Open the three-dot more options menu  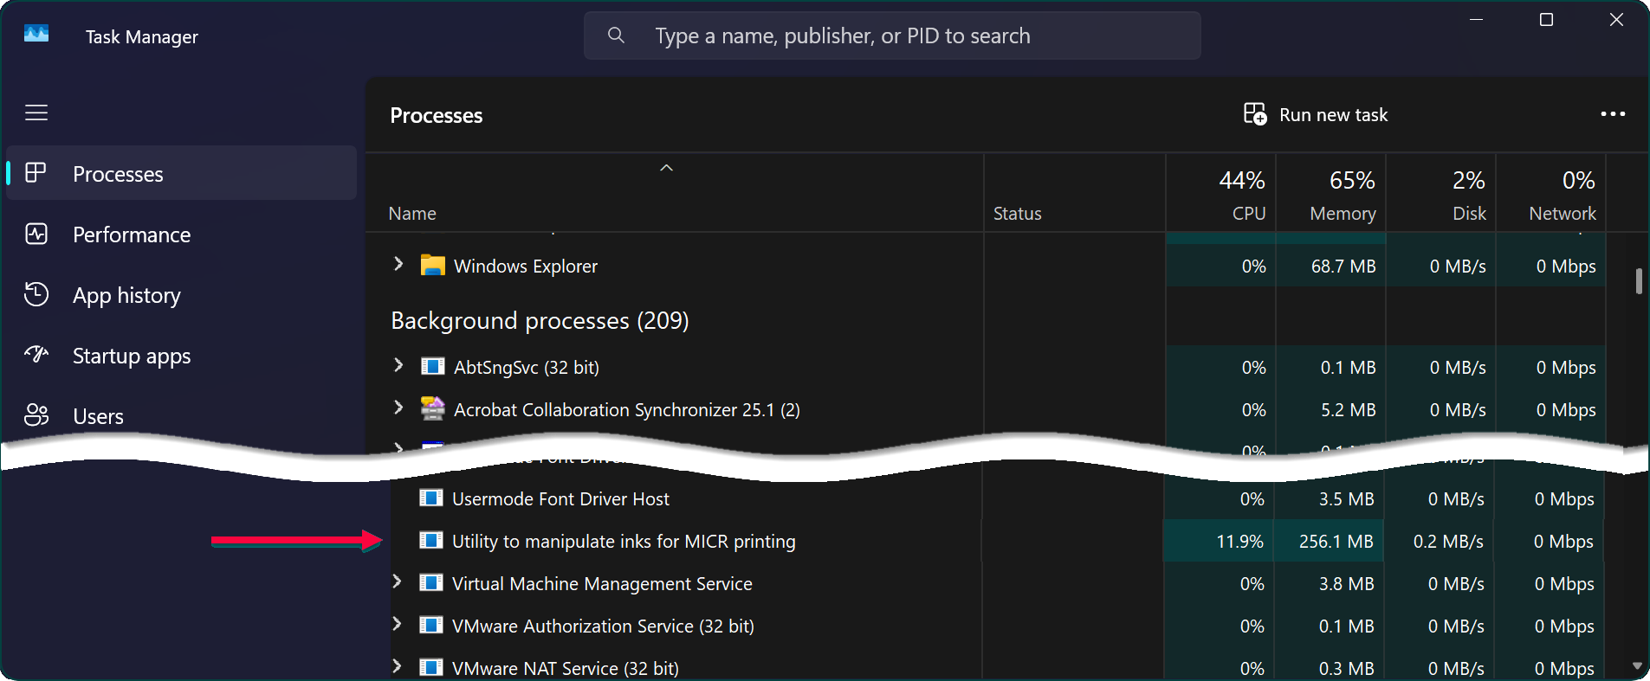(1612, 114)
